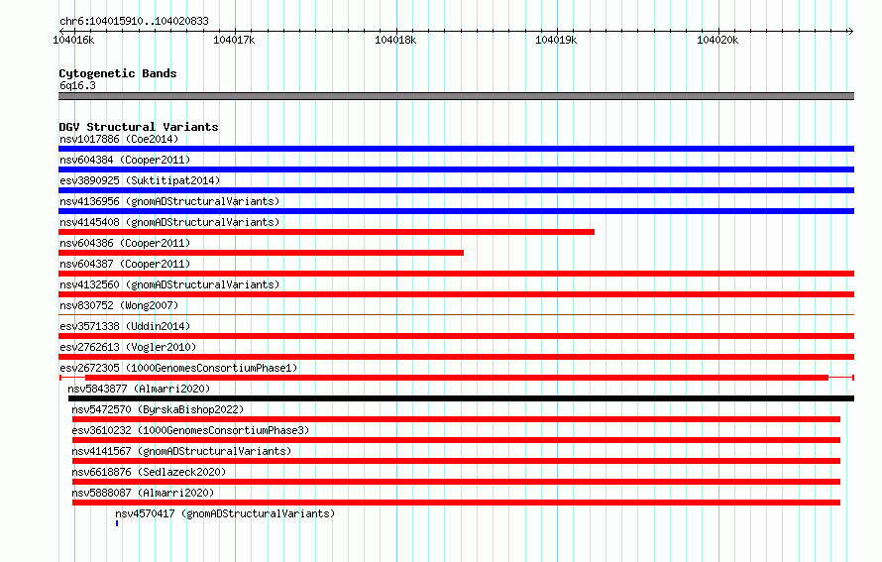Screen dimensions: 882x562
Task: Click the Cytogenetic Bands track title
Action: (x=118, y=73)
